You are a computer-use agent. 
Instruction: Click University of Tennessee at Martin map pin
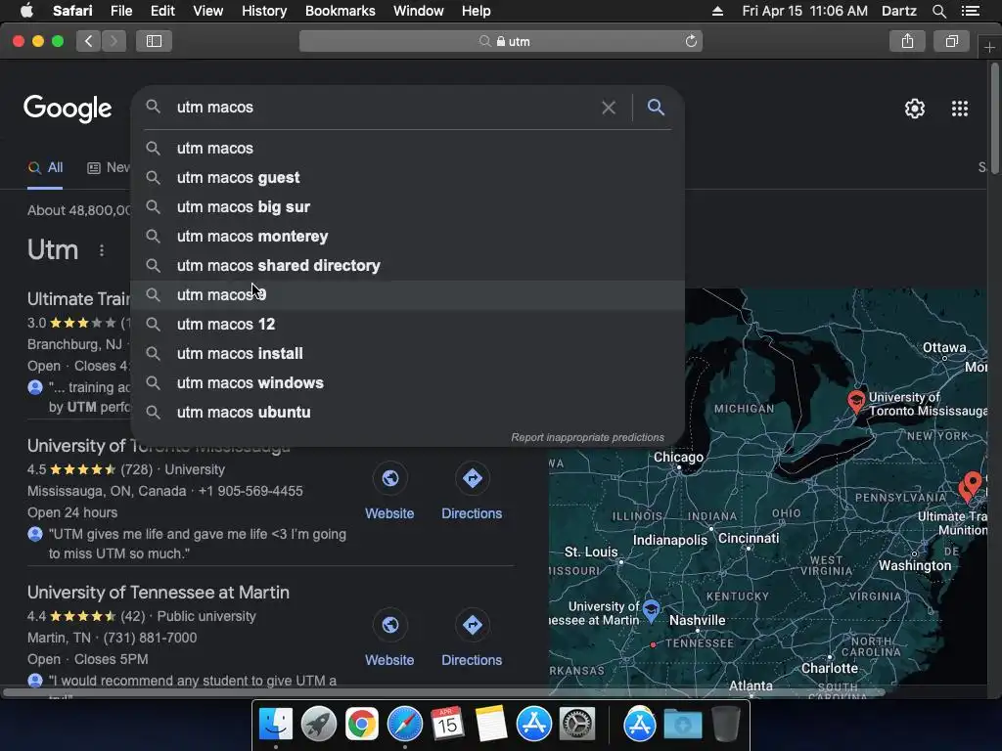651,610
